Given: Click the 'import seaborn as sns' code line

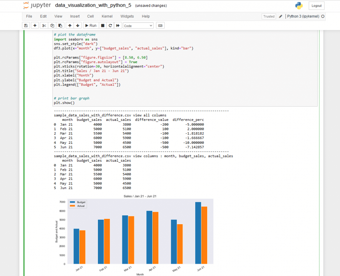Looking at the screenshot, I should [x=76, y=39].
